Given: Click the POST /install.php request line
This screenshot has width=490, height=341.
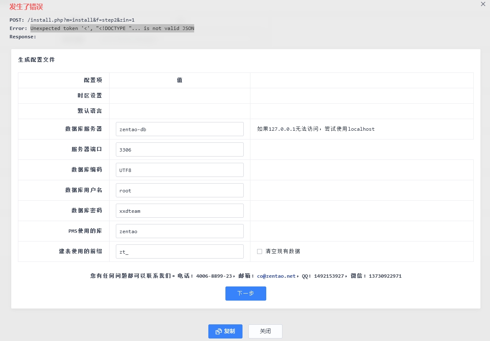Looking at the screenshot, I should pyautogui.click(x=72, y=20).
